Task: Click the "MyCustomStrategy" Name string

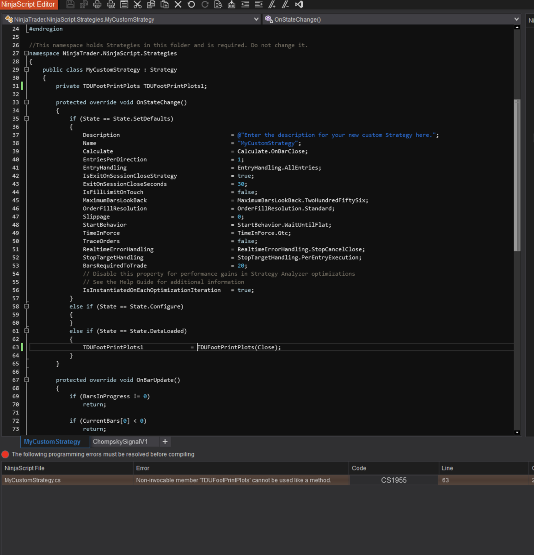Action: pos(269,143)
